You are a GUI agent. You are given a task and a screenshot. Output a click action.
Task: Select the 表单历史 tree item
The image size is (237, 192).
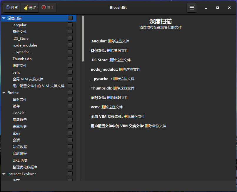coord(20,126)
